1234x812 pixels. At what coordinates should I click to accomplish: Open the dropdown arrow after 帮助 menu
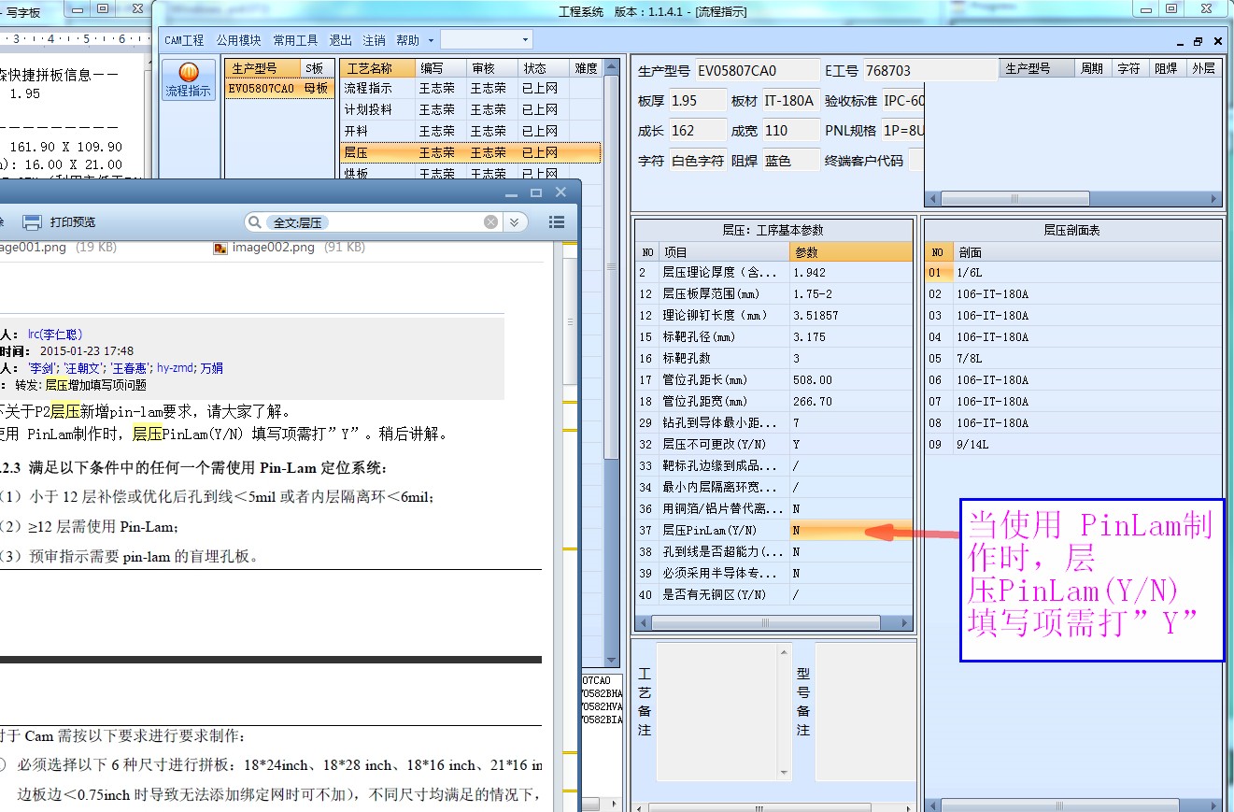[x=431, y=40]
